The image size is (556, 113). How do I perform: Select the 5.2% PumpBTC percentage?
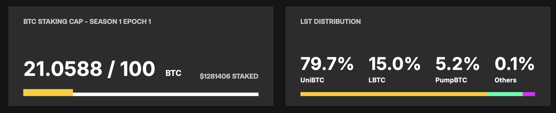(x=457, y=64)
